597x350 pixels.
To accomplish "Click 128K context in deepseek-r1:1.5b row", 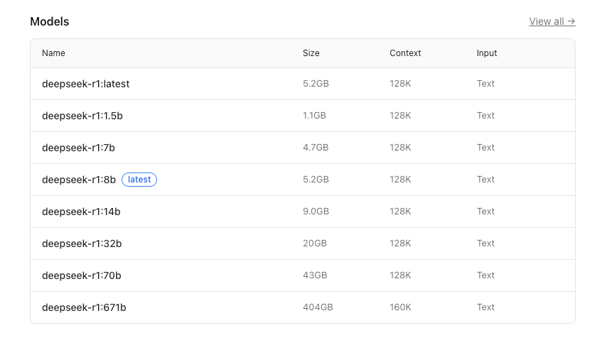I will click(400, 116).
